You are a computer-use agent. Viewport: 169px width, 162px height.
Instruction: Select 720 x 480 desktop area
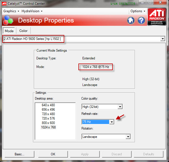[48, 114]
